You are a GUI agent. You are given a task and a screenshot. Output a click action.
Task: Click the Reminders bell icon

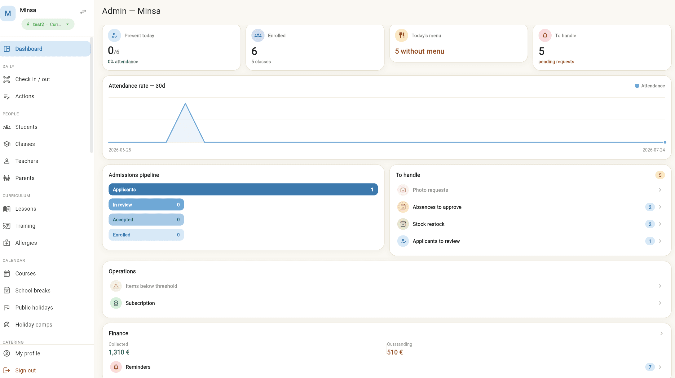click(x=116, y=367)
